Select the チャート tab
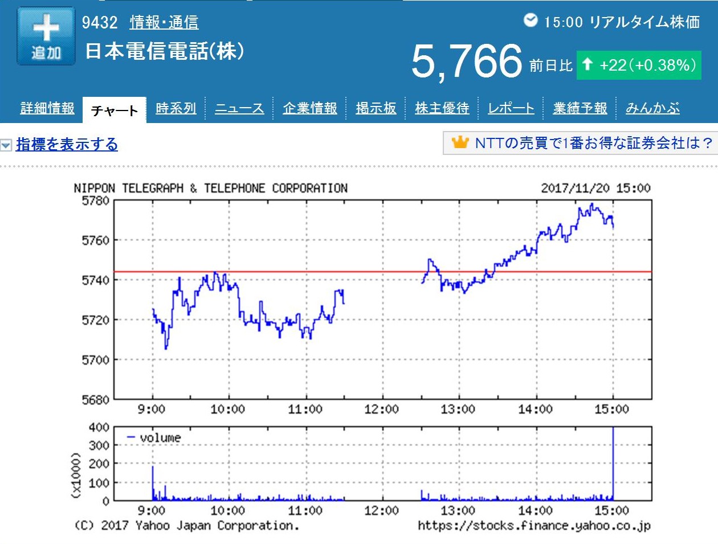718x544 pixels. tap(114, 110)
